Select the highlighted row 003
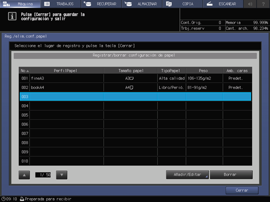 pos(135,97)
